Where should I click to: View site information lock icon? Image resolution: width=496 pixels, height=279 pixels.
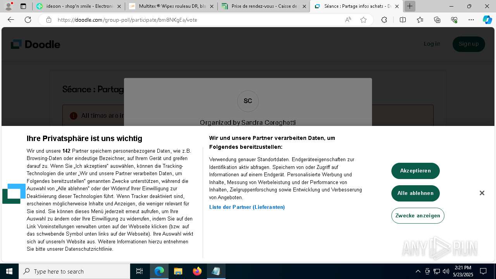[49, 20]
